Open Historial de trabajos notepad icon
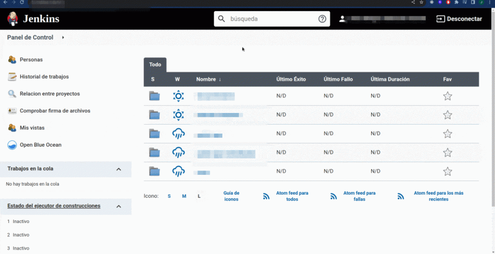Screen dimensions: 495x254 tap(12, 77)
